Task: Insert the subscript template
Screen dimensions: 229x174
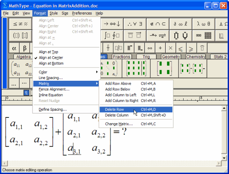Action: tap(140, 48)
